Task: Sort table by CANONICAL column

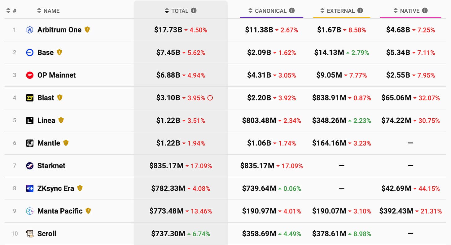Action: 267,11
